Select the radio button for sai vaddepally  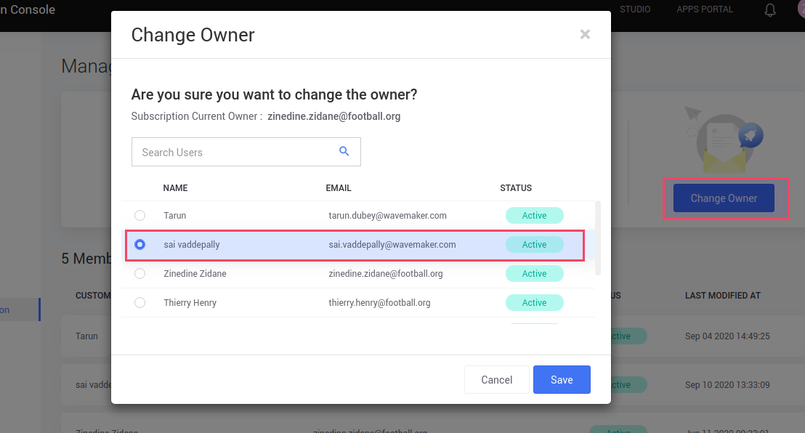139,244
